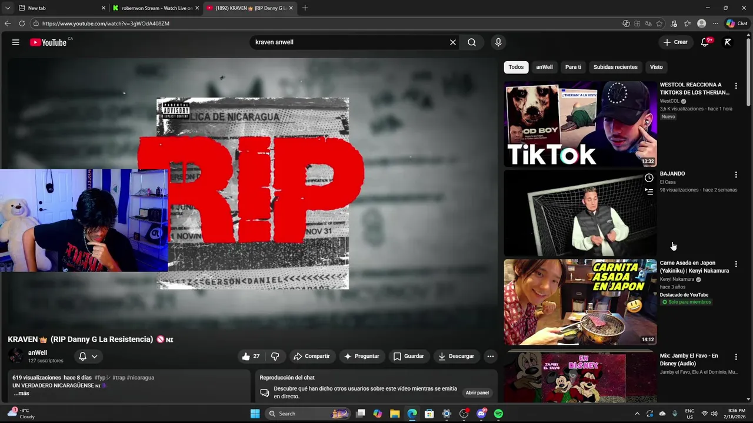Screen dimensions: 753x423
Task: Open options for WESTCOL REACCIONA video
Action: (736, 86)
